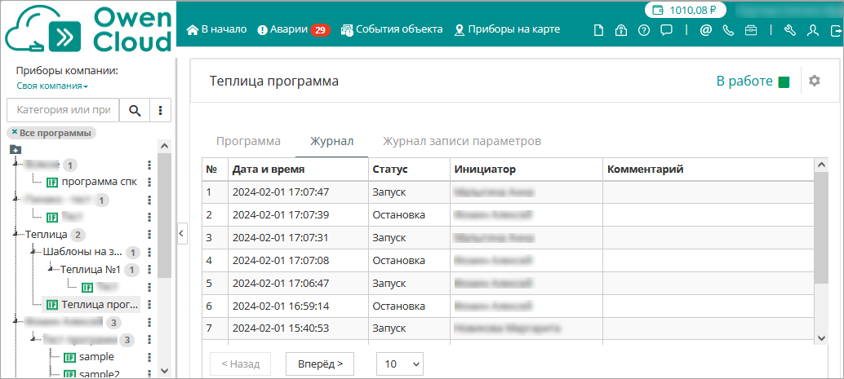Viewport: 844px width, 379px height.
Task: Open the document icon in top bar
Action: click(598, 30)
